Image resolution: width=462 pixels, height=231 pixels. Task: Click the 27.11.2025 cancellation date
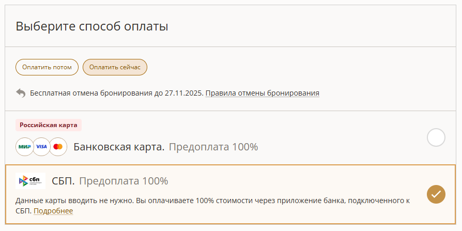(x=184, y=94)
